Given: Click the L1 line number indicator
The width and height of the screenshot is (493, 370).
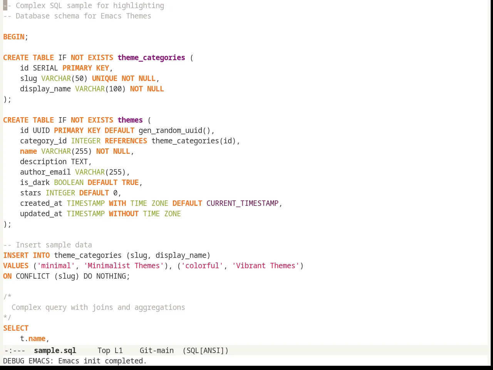Looking at the screenshot, I should point(119,351).
